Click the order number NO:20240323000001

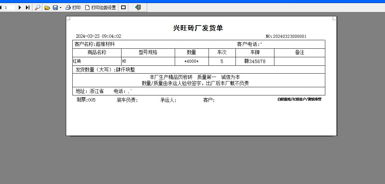pos(286,36)
